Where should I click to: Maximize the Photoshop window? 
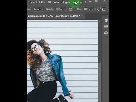(96, 1)
